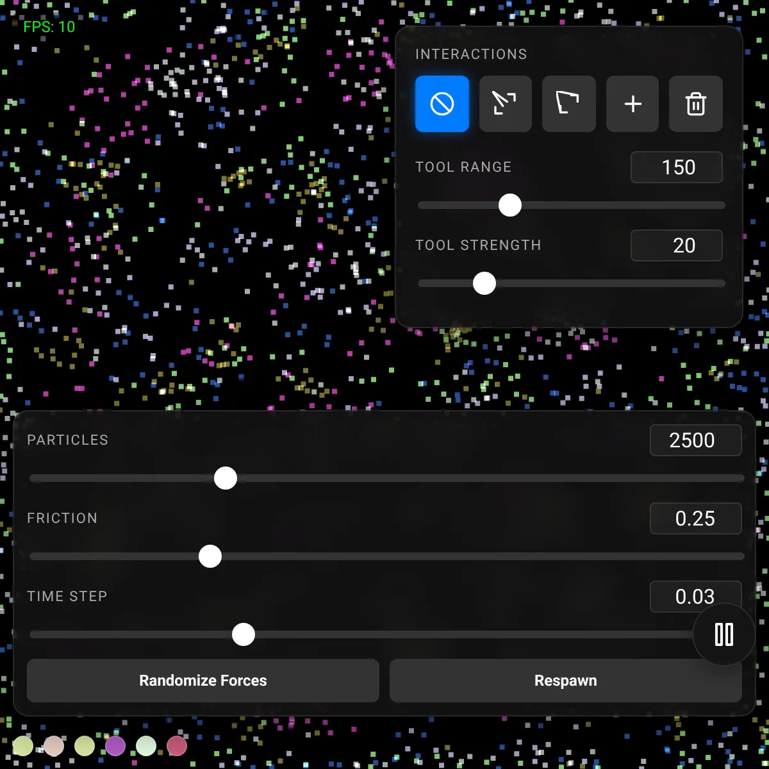Pick the purple particle color swatch

coord(115,746)
